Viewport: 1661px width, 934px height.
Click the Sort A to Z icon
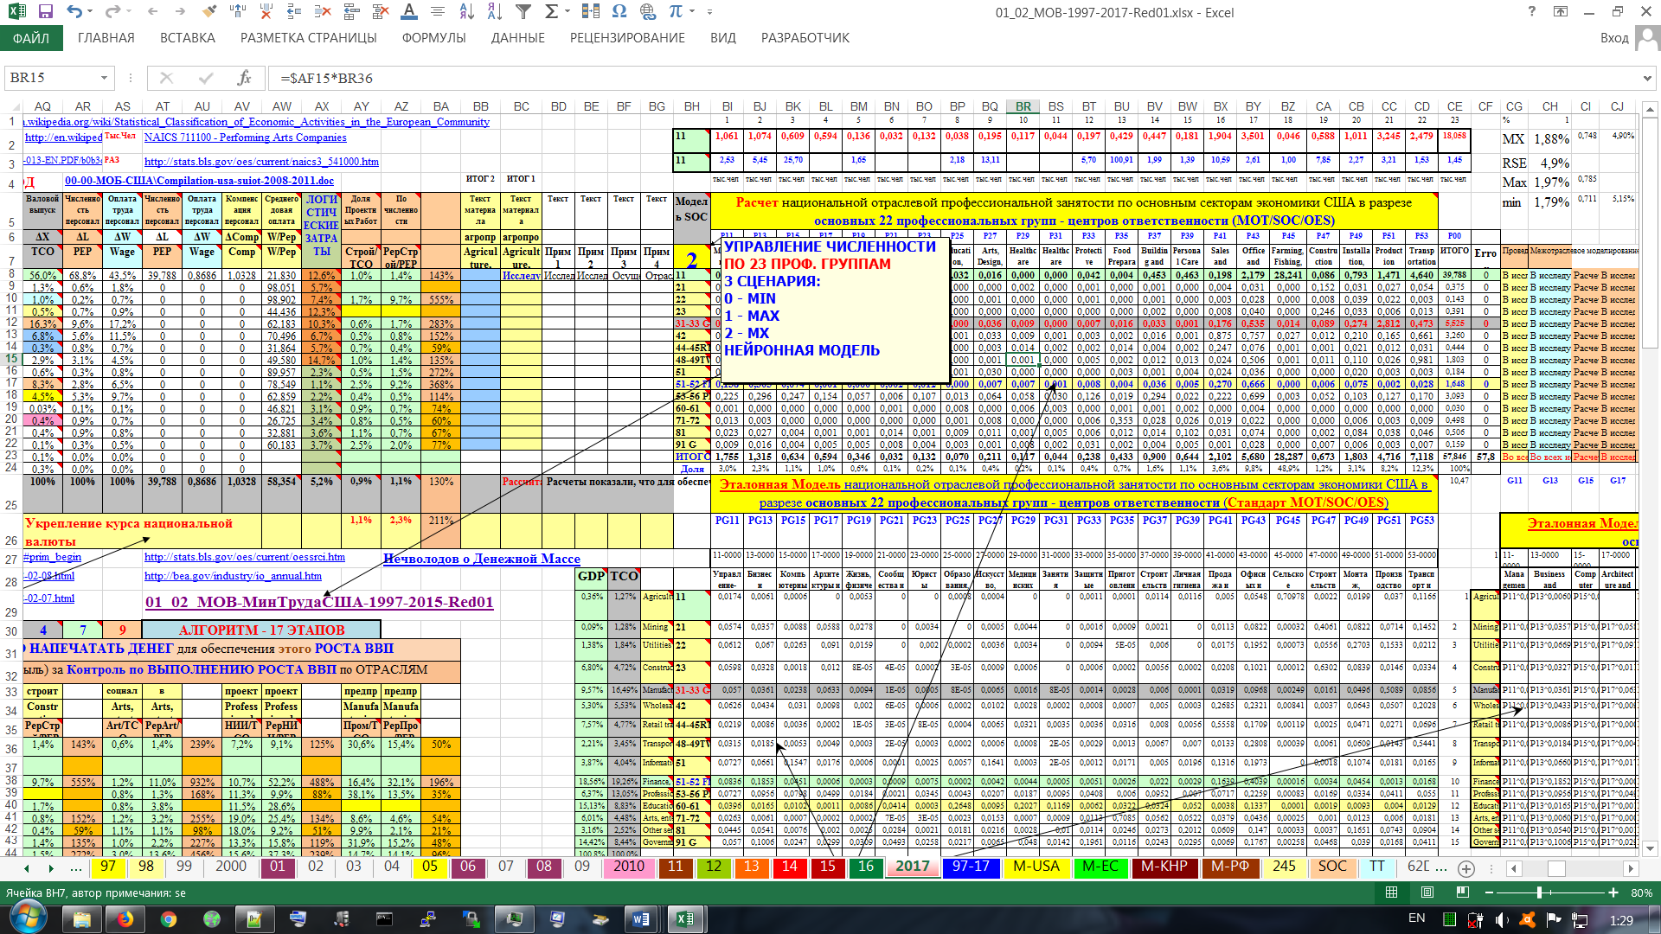click(x=466, y=12)
